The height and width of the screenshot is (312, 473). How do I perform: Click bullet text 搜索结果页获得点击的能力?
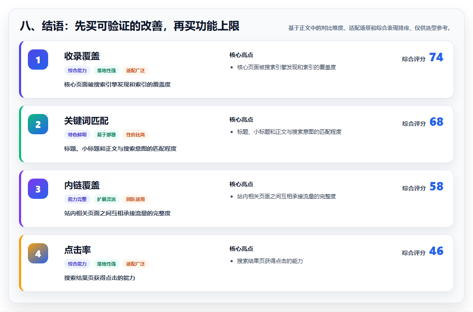click(x=270, y=261)
